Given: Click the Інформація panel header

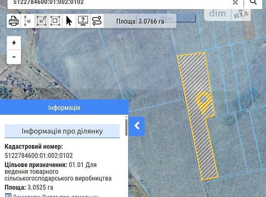Looking at the screenshot, I should [64, 107].
